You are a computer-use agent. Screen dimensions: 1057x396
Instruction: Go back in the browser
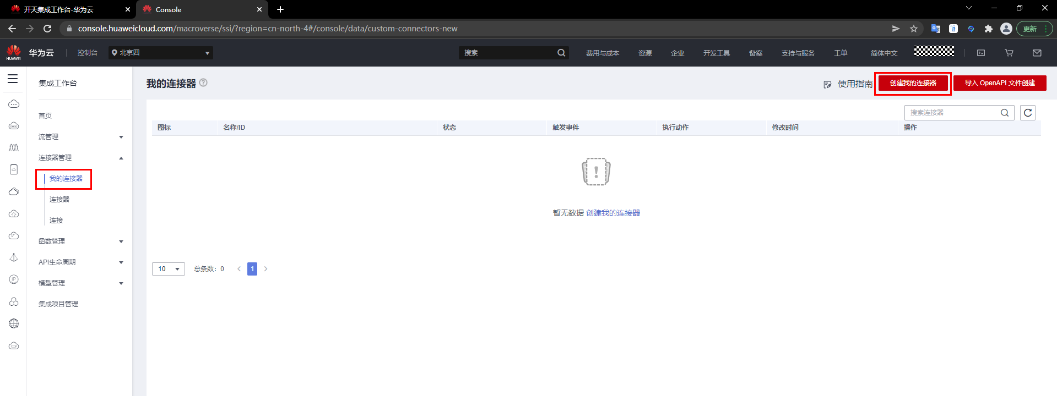[x=12, y=29]
